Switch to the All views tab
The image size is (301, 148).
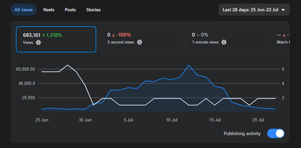(x=23, y=10)
